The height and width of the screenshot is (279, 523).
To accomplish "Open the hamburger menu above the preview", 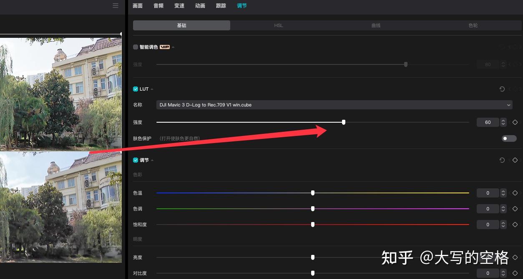I will click(x=116, y=5).
